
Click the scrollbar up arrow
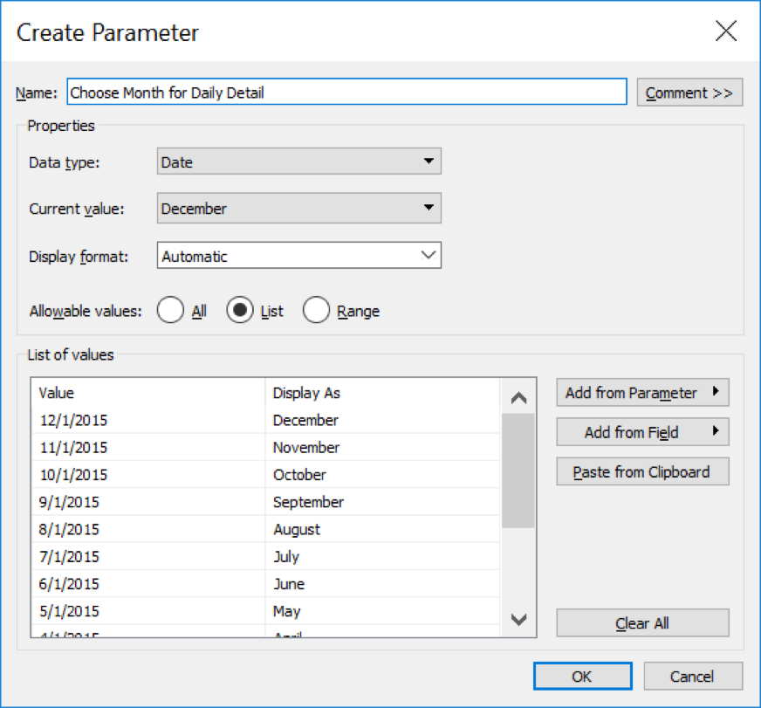[518, 395]
